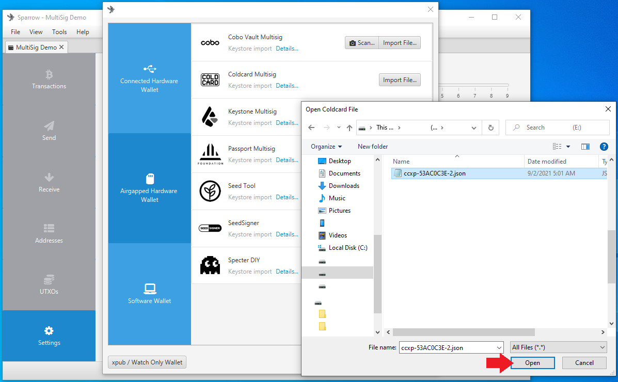The width and height of the screenshot is (618, 382).
Task: Open recent locations dropdown in file dialog
Action: click(x=339, y=128)
